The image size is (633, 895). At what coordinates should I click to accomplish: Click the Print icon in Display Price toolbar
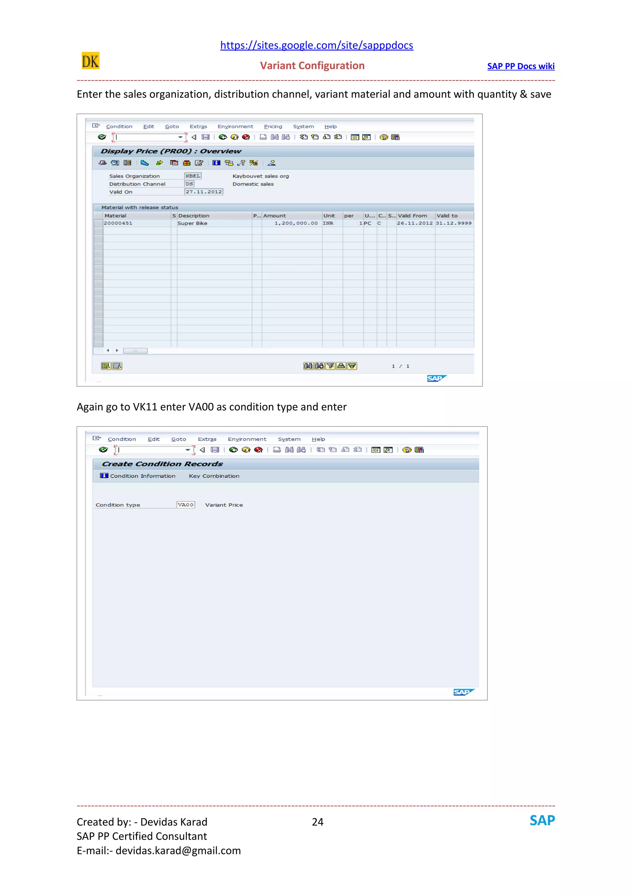263,137
